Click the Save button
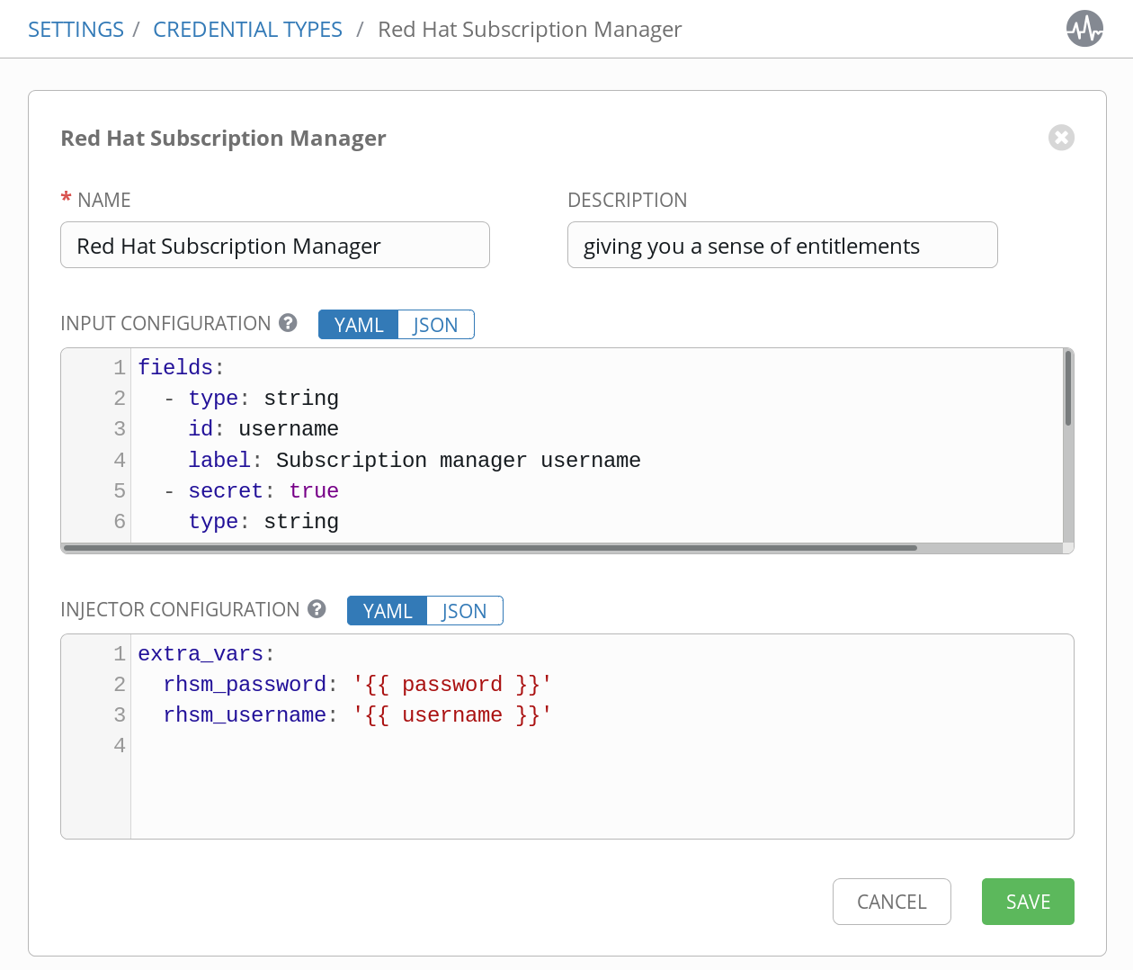Screen dimensions: 1133x970 [x=1027, y=902]
